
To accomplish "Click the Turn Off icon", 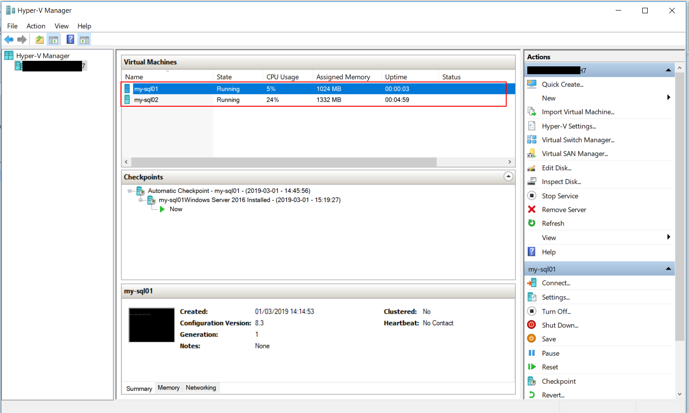I will 532,311.
